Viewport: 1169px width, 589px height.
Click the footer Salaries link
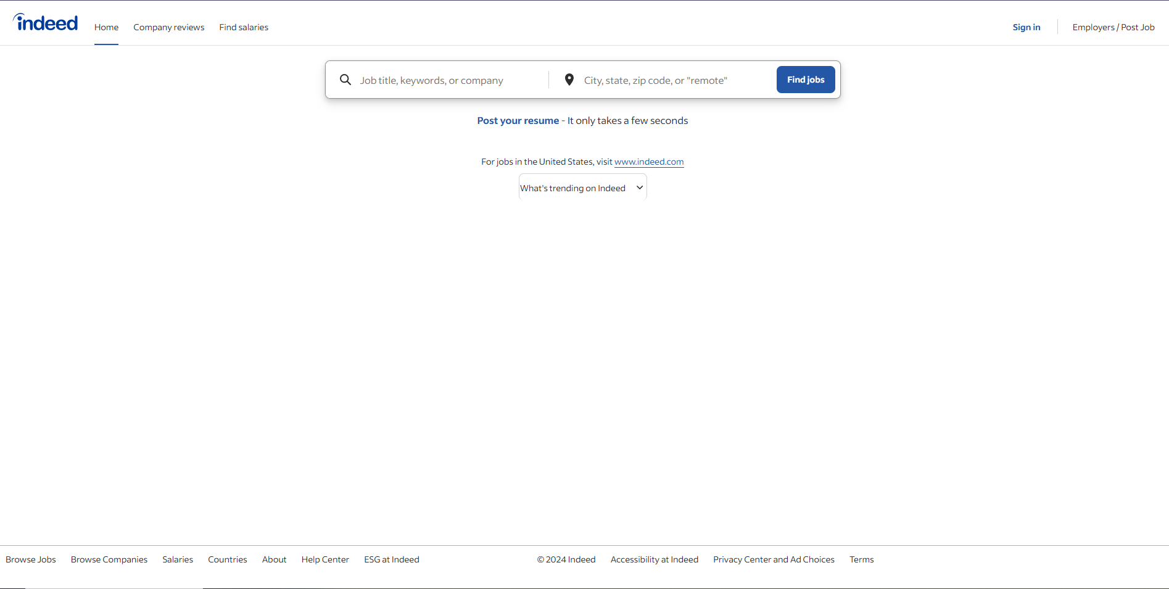pyautogui.click(x=178, y=559)
